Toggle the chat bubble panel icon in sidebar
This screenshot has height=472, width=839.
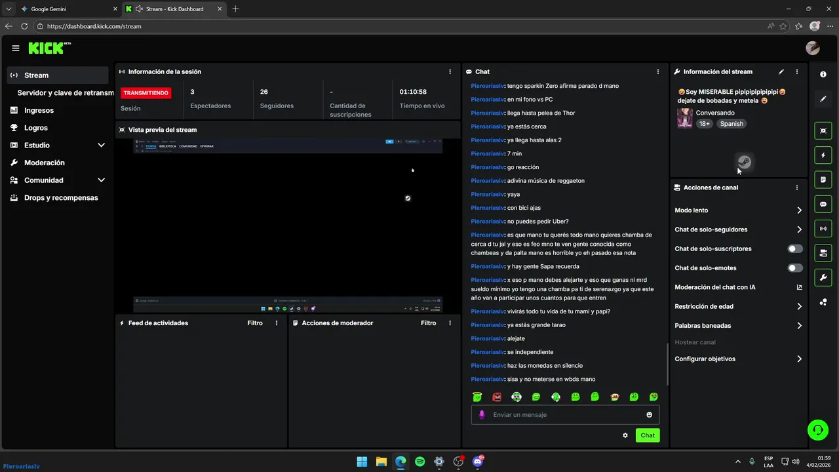823,204
